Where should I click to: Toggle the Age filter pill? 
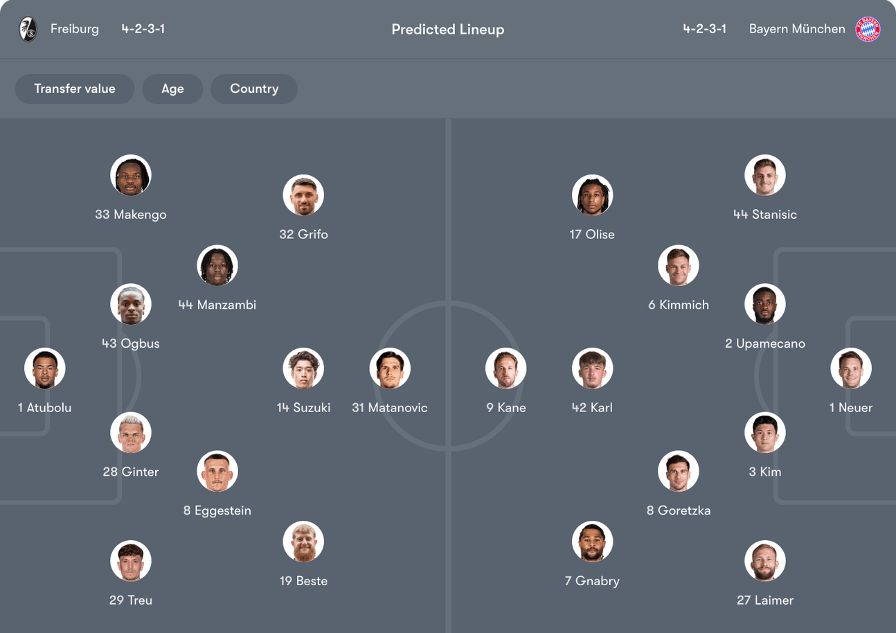[172, 89]
